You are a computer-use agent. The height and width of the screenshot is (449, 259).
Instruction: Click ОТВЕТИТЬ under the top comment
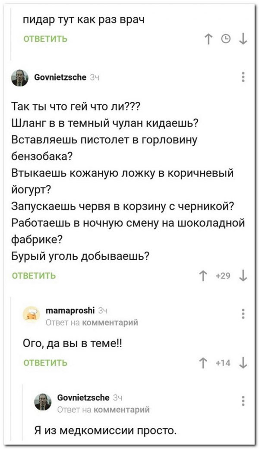tap(45, 39)
